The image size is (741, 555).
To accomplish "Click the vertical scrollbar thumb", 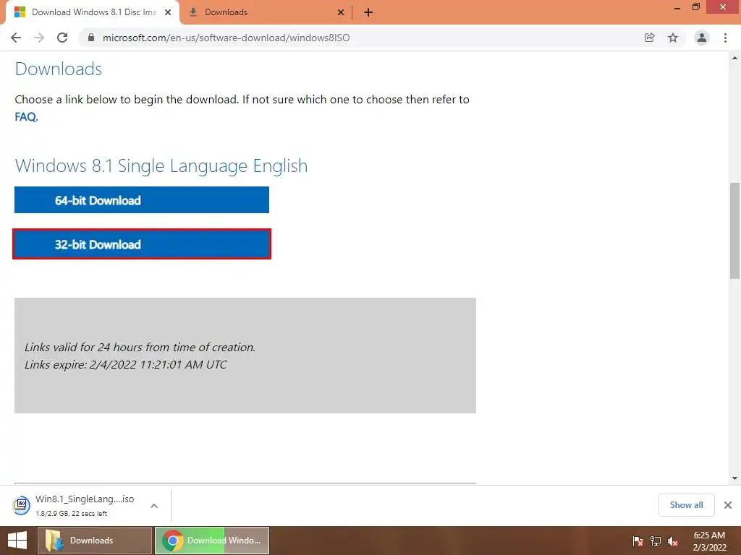I will 734,231.
